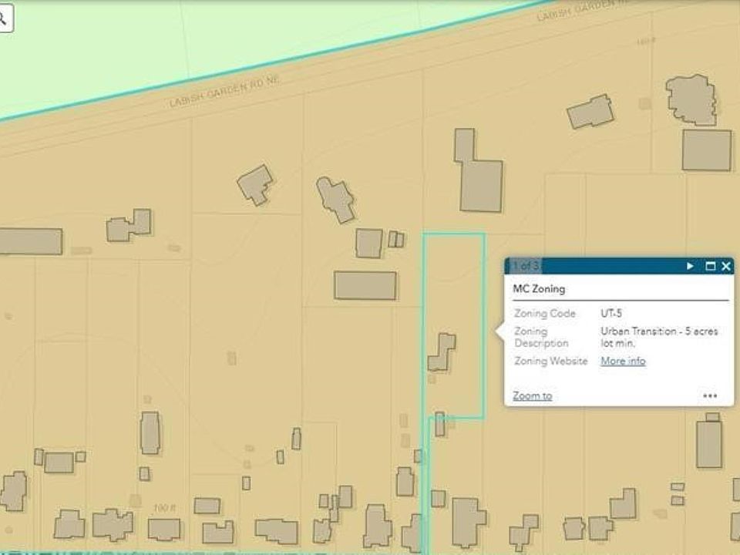The height and width of the screenshot is (555, 740).
Task: Click the square building at far right edge
Action: point(706,150)
